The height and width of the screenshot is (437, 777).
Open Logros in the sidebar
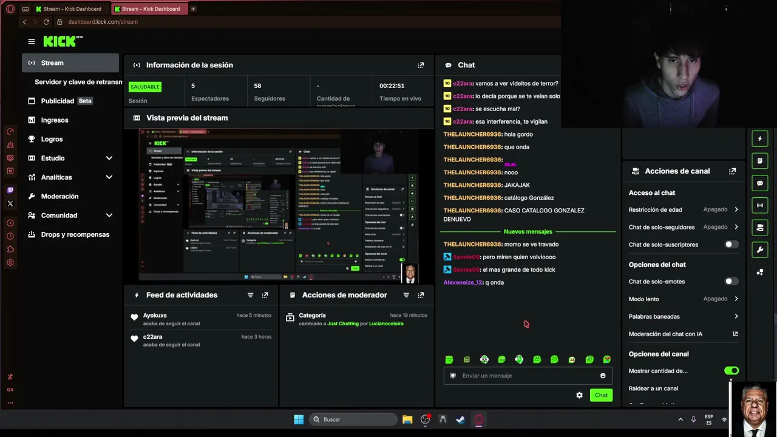(70, 139)
